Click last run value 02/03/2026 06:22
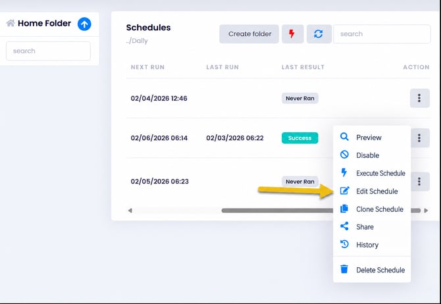The width and height of the screenshot is (441, 304). pyautogui.click(x=235, y=138)
